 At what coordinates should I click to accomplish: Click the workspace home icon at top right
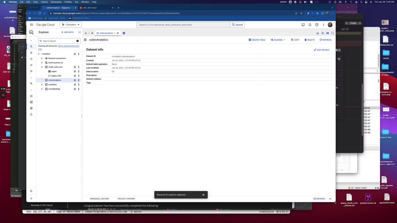318,33
